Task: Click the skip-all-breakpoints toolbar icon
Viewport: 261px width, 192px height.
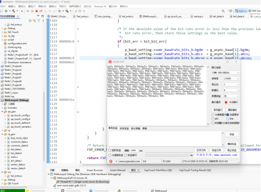Action: click(22, 11)
